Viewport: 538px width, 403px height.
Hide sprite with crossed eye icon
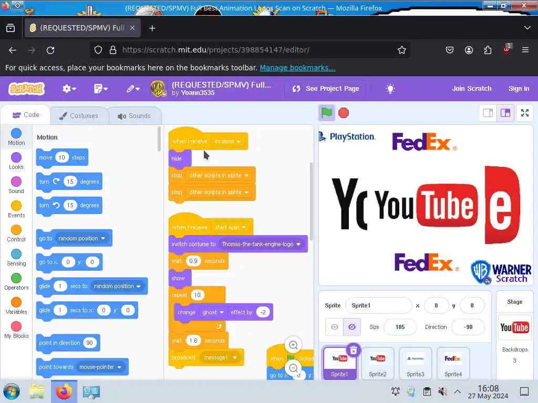(351, 327)
